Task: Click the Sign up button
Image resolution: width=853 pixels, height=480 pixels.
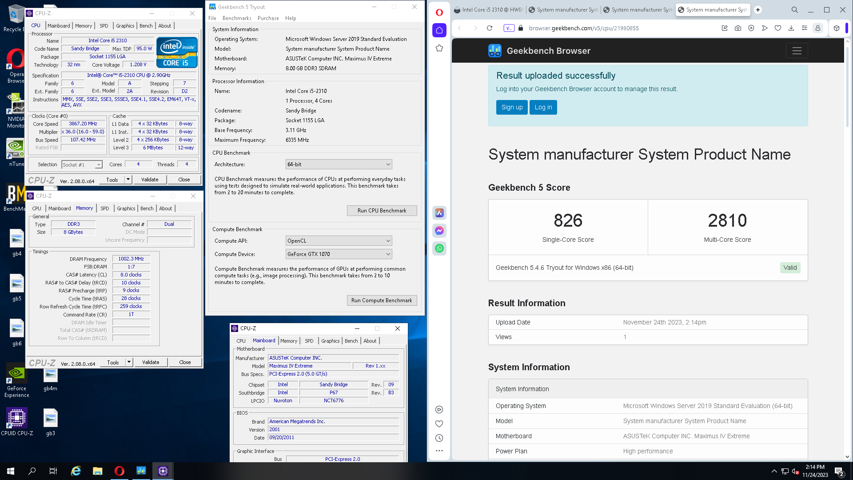Action: click(512, 107)
